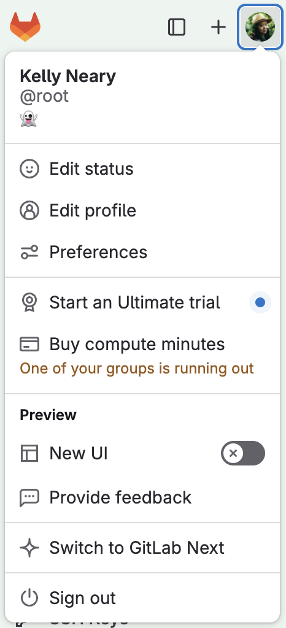The width and height of the screenshot is (286, 628).
Task: Toggle the sidebar panel icon
Action: 177,27
